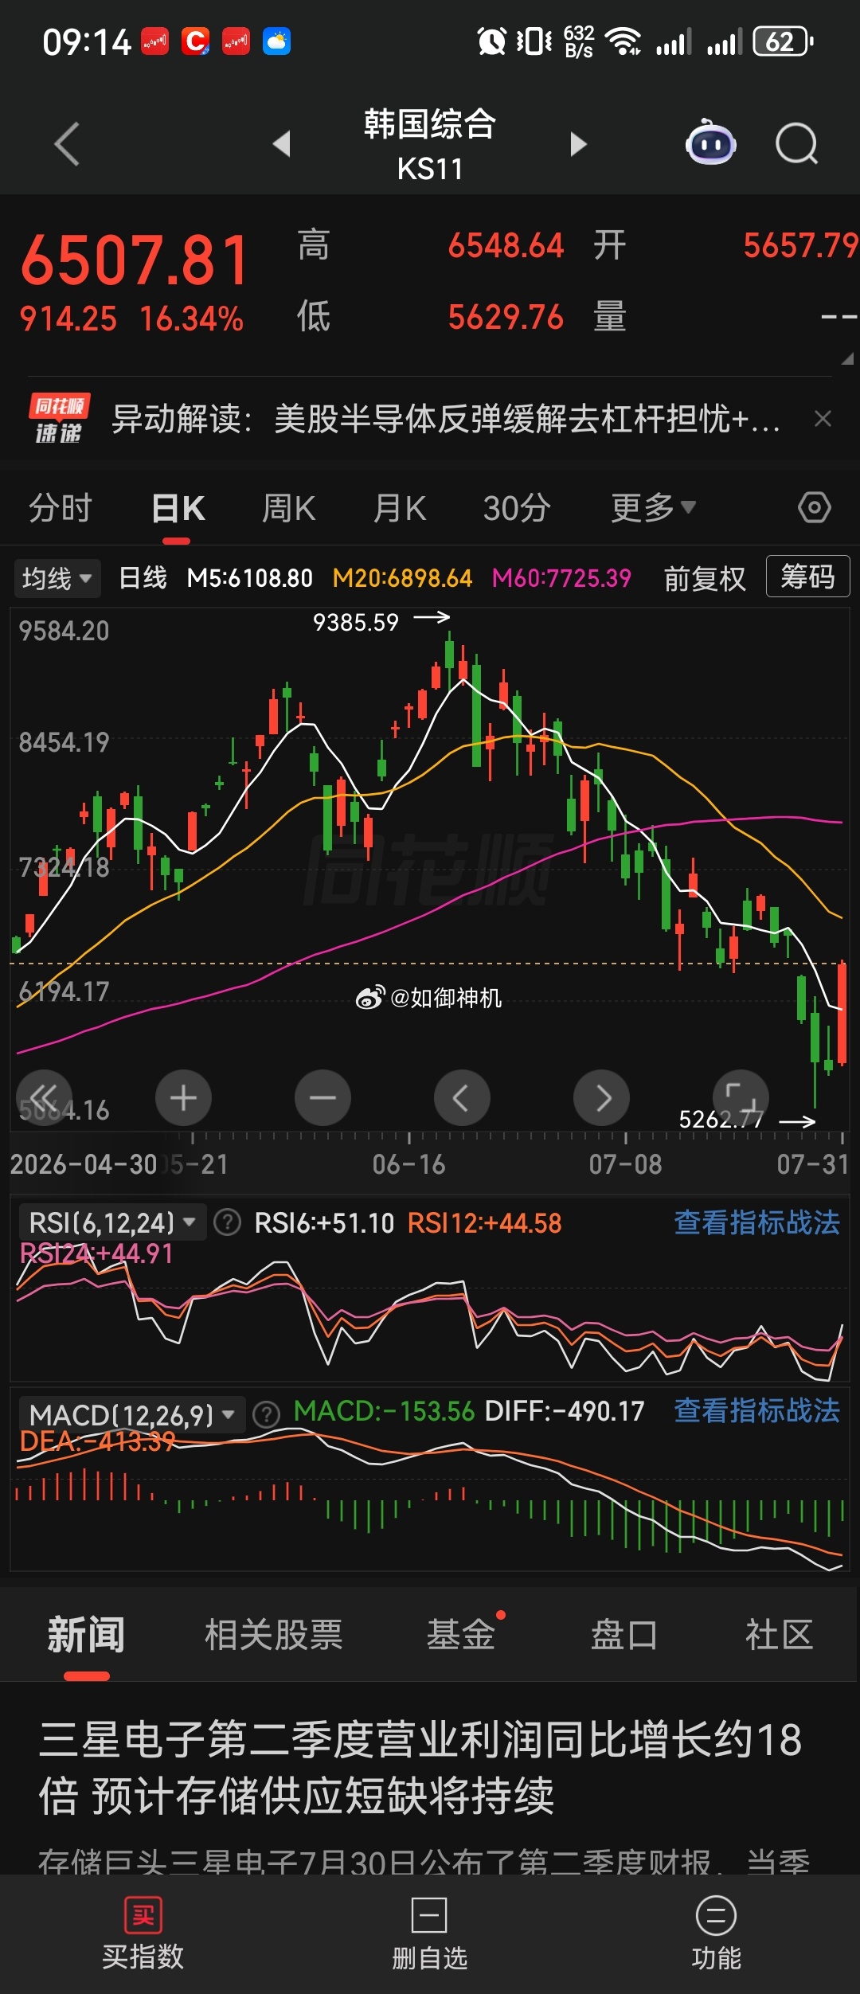This screenshot has height=1994, width=860.
Task: Tap the M5:6108.80 moving average label
Action: [249, 578]
